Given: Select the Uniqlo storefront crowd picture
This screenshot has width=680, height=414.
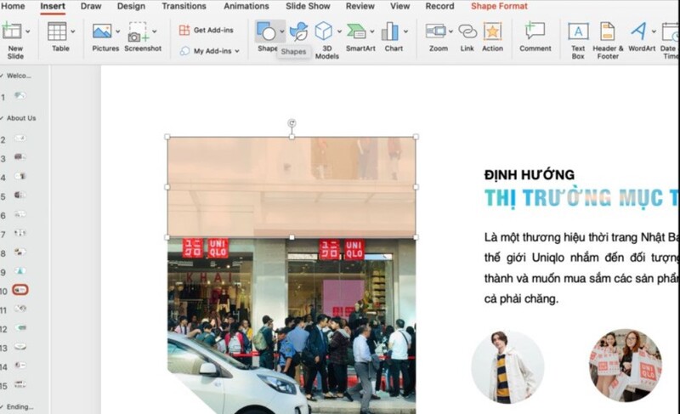Looking at the screenshot, I should [x=292, y=325].
